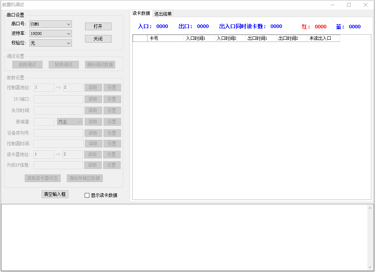Expand the 波特率 19200 dropdown
Image resolution: width=375 pixels, height=272 pixels.
tap(51, 33)
